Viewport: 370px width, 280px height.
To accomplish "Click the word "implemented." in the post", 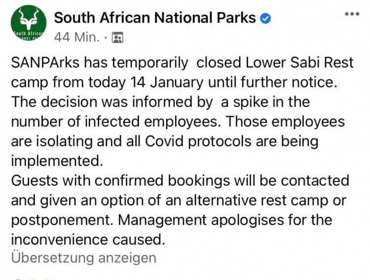I will tap(57, 161).
